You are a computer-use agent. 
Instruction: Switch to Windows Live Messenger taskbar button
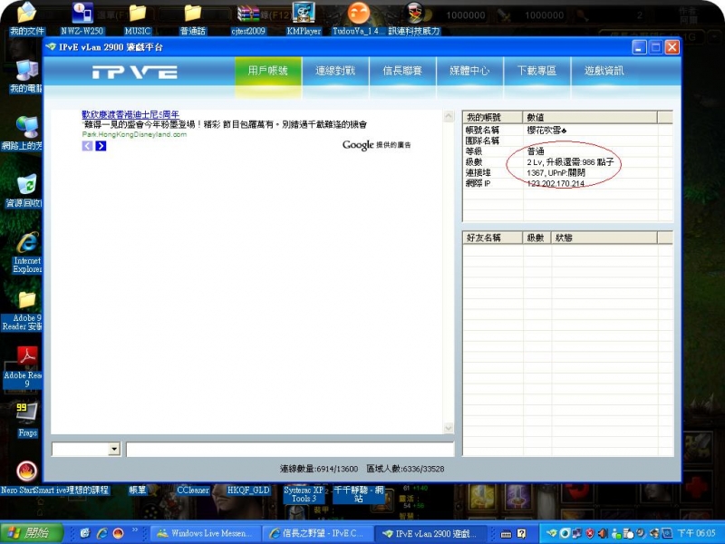tap(205, 533)
